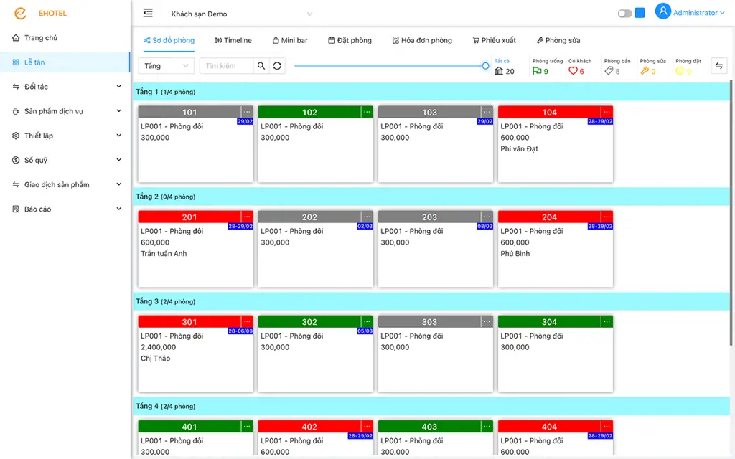Viewport: 735px width, 459px height.
Task: Open the Khách sạn Demo hotel selector
Action: 241,14
